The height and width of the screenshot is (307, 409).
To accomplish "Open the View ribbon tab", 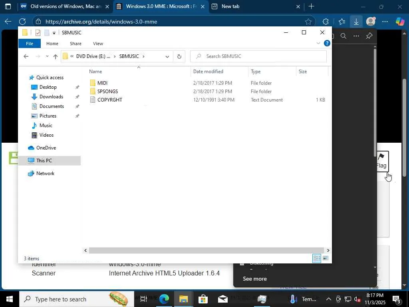I will [98, 44].
